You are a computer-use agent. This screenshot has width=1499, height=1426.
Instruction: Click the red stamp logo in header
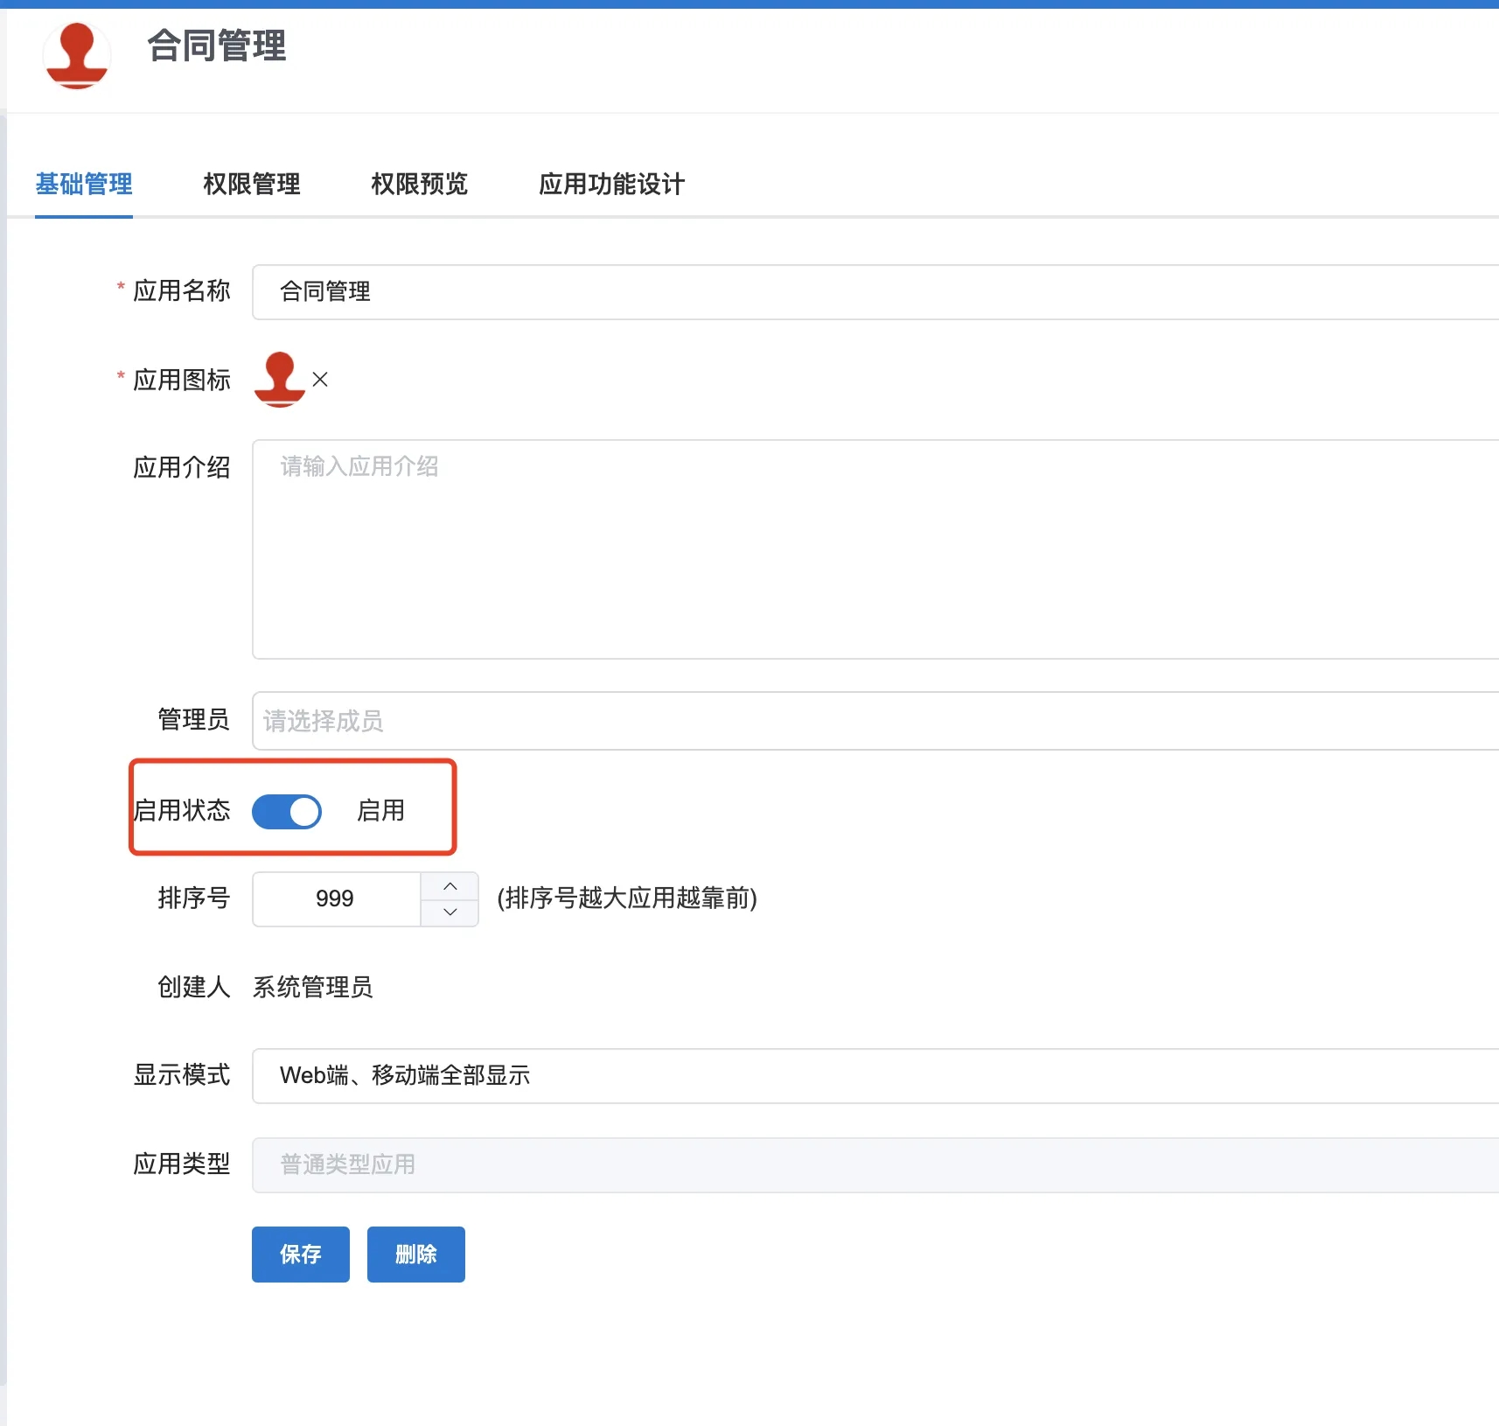tap(77, 55)
